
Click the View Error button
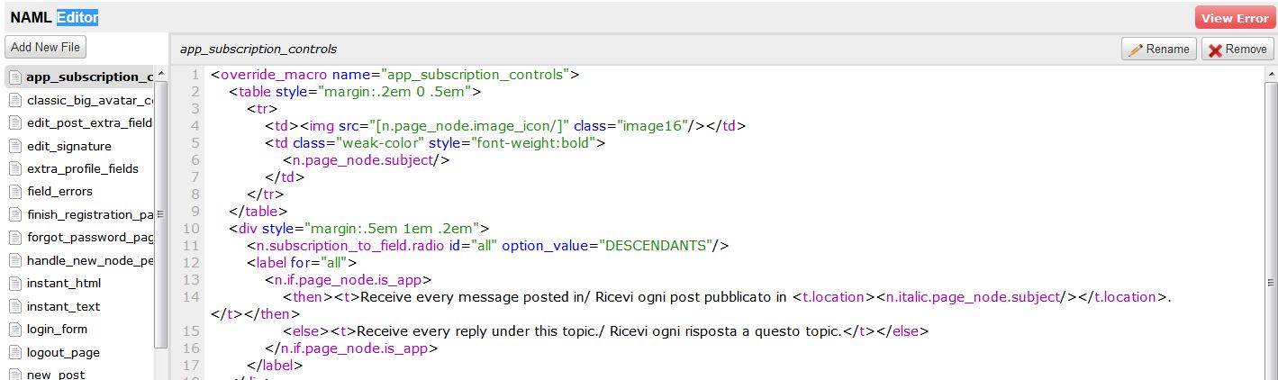coord(1234,18)
